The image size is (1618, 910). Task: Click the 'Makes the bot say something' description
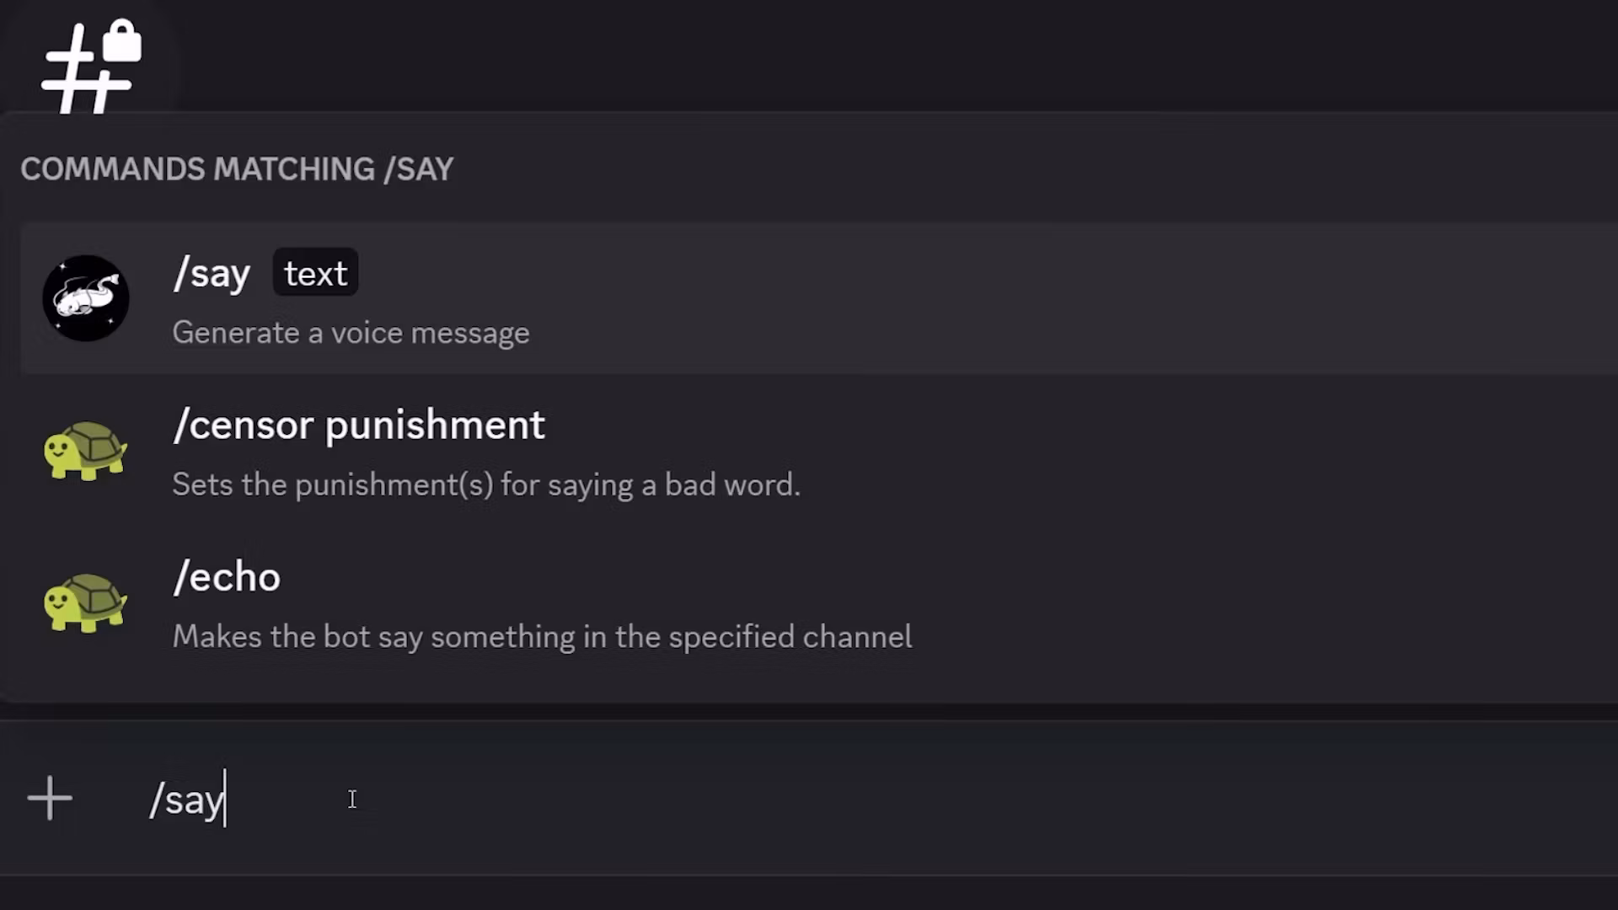542,636
